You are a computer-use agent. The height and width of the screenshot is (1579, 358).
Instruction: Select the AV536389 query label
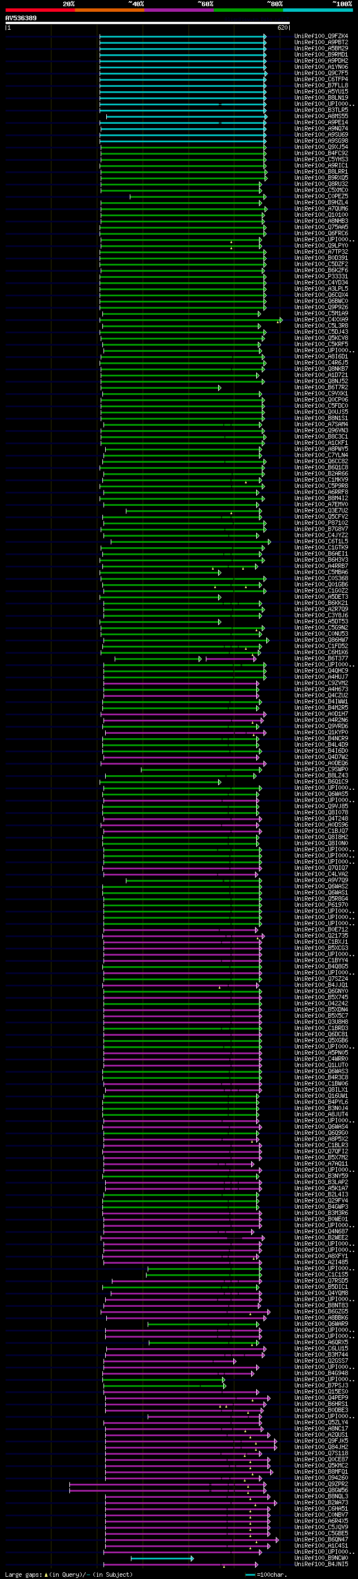click(21, 18)
